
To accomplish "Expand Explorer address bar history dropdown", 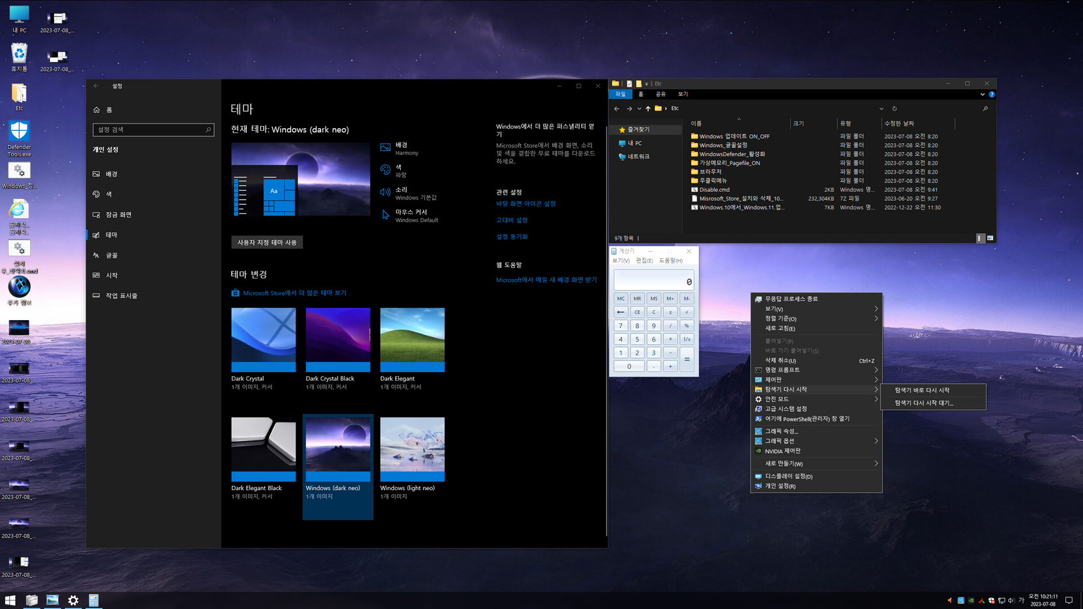I will click(881, 109).
